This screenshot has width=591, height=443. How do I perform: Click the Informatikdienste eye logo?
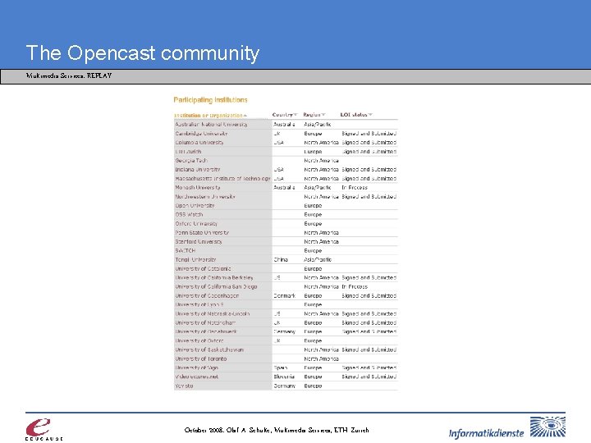(x=547, y=427)
